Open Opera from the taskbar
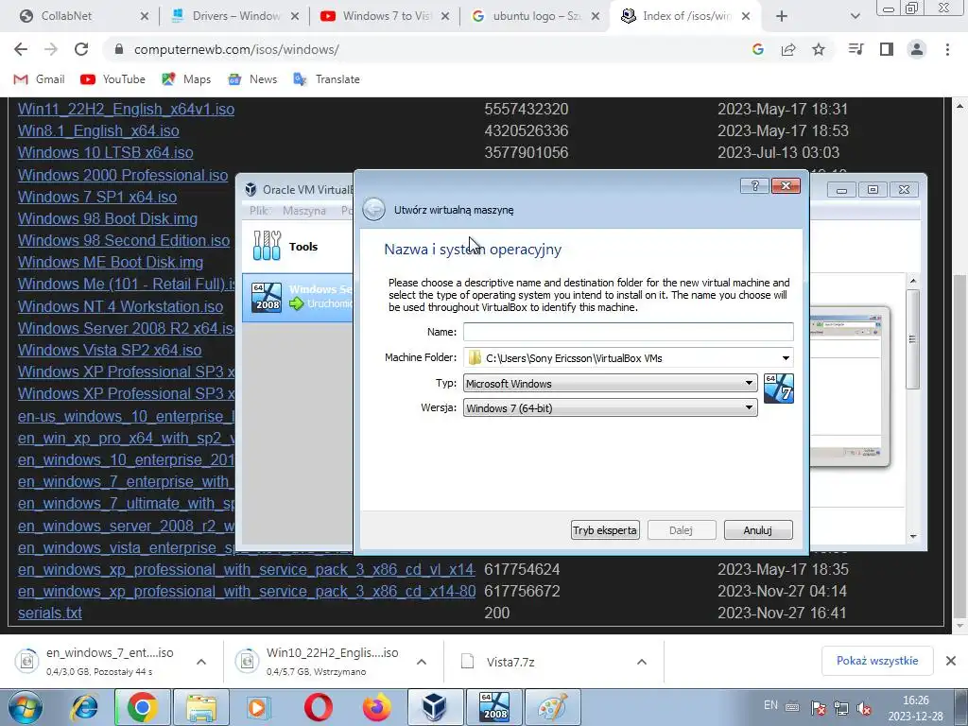This screenshot has height=726, width=968. click(x=318, y=707)
